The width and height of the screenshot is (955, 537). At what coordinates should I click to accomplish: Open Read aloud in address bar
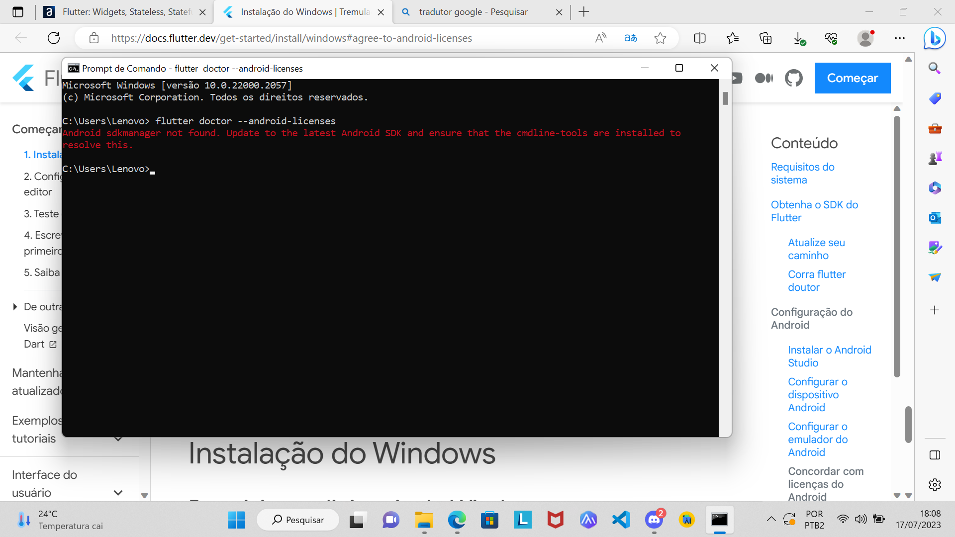(x=601, y=38)
